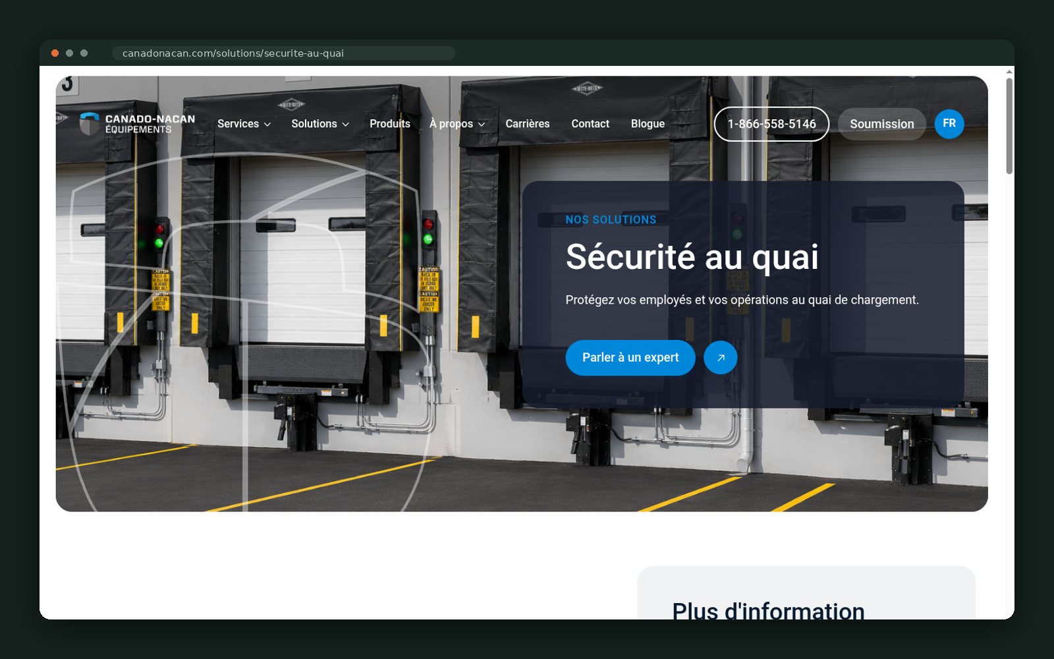This screenshot has width=1054, height=659.
Task: Click the arrow icon button beside Parler à un expert
Action: [x=720, y=357]
